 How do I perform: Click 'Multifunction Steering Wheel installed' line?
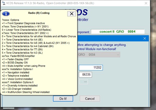pos(26,92)
